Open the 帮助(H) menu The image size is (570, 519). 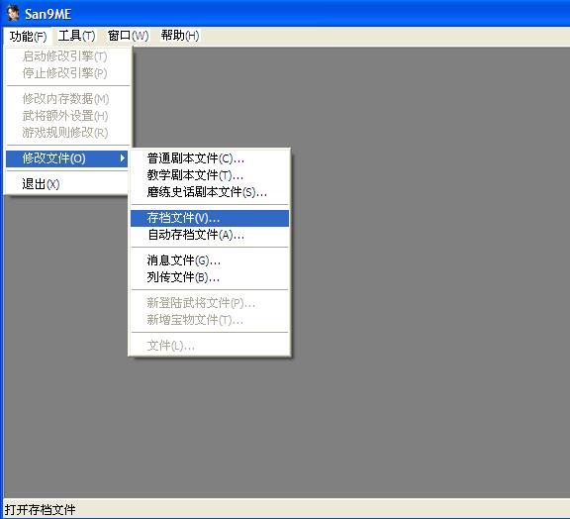(180, 36)
